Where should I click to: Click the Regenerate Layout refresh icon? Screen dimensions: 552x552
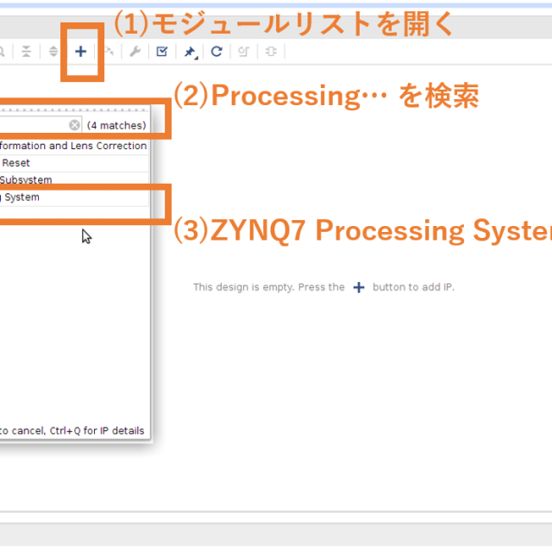[x=216, y=52]
